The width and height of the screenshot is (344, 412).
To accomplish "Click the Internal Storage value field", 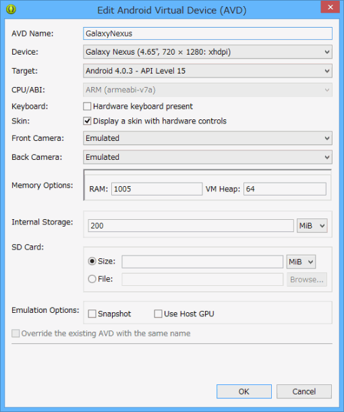I will [x=191, y=226].
